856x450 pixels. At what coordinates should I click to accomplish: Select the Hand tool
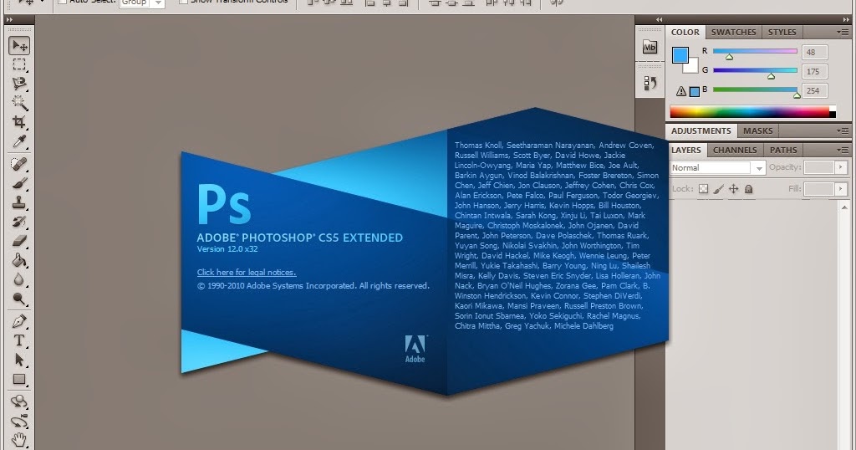pyautogui.click(x=19, y=440)
